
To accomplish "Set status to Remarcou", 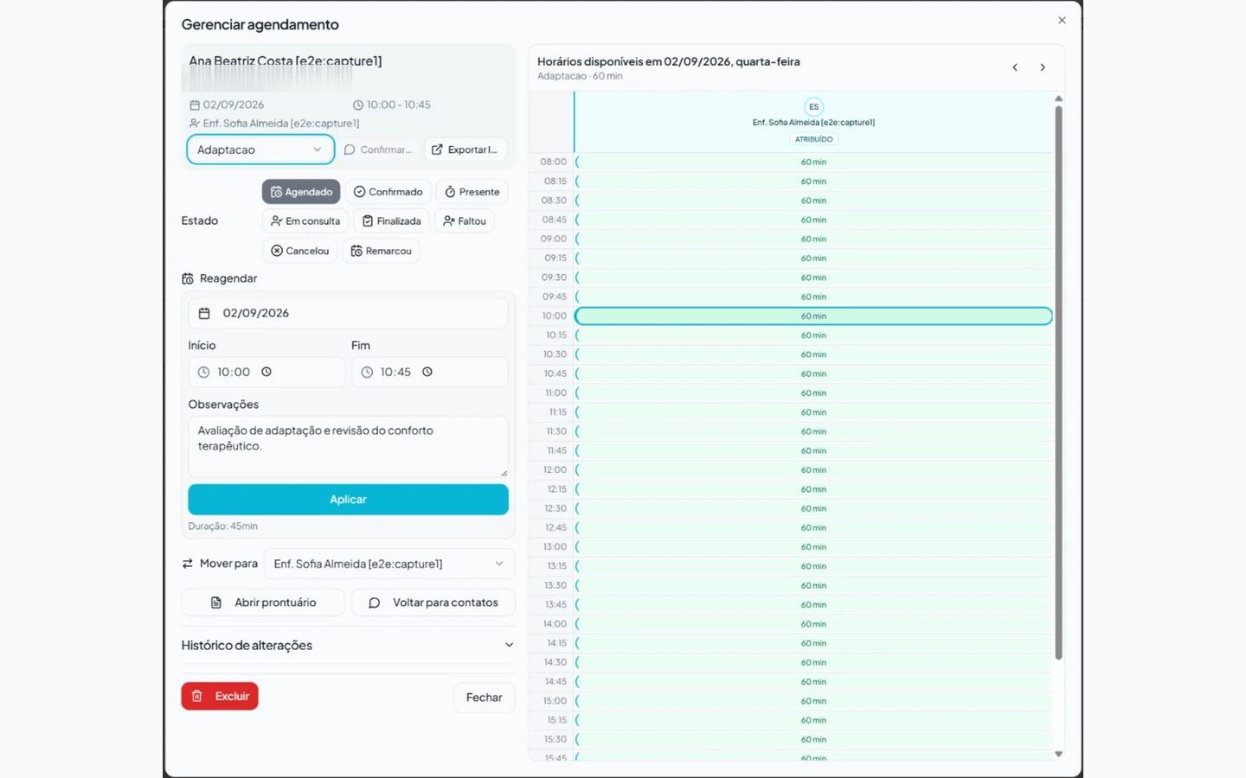I will pos(381,251).
